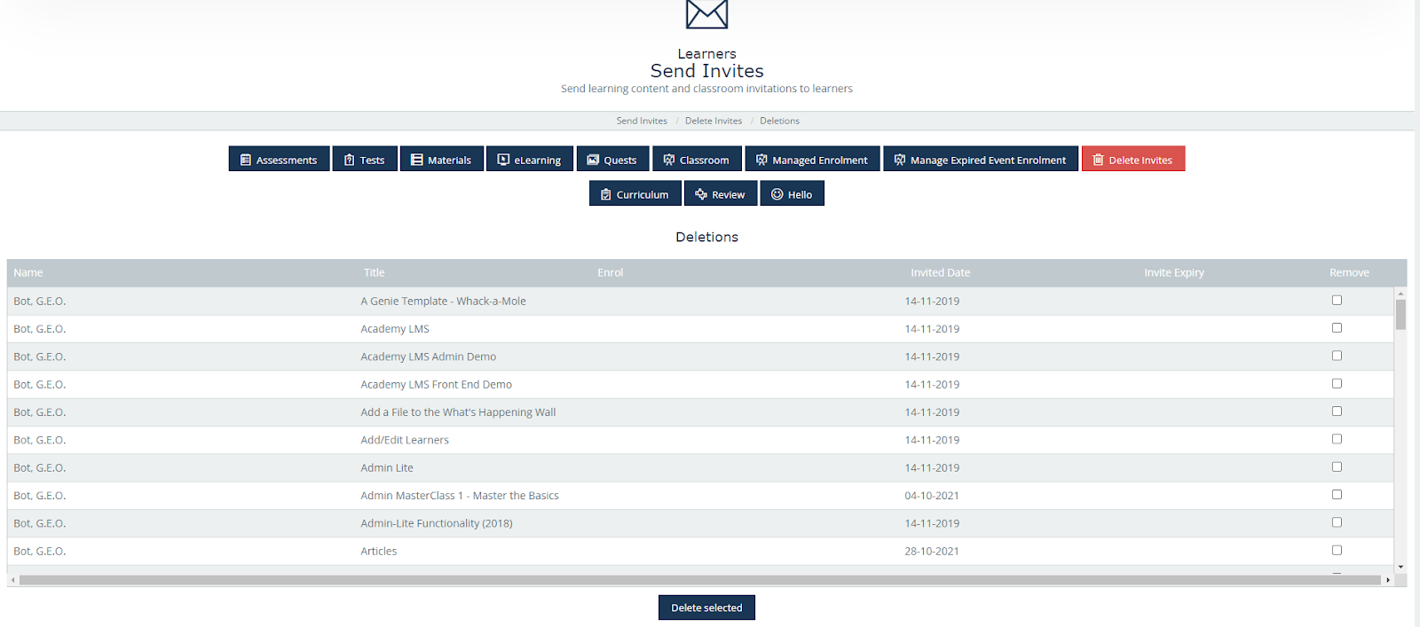Click right arrow of horizontal scrollbar

point(1388,580)
